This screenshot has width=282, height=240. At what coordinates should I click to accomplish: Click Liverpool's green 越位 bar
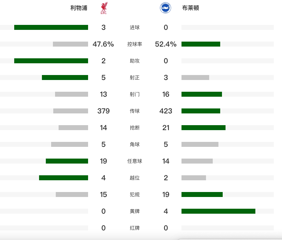[x=64, y=178]
